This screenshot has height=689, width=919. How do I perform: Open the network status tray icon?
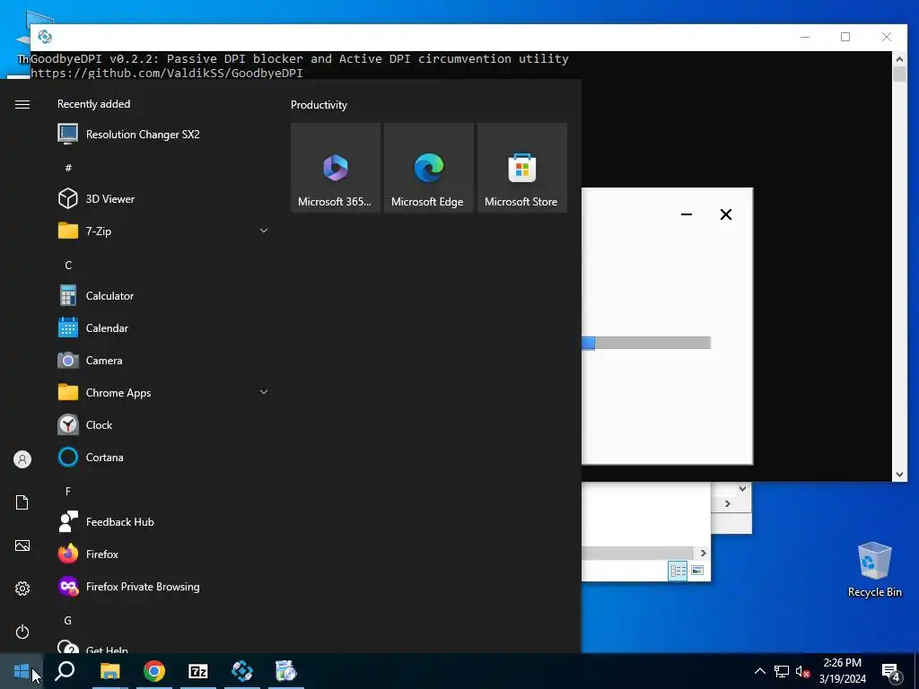(782, 671)
